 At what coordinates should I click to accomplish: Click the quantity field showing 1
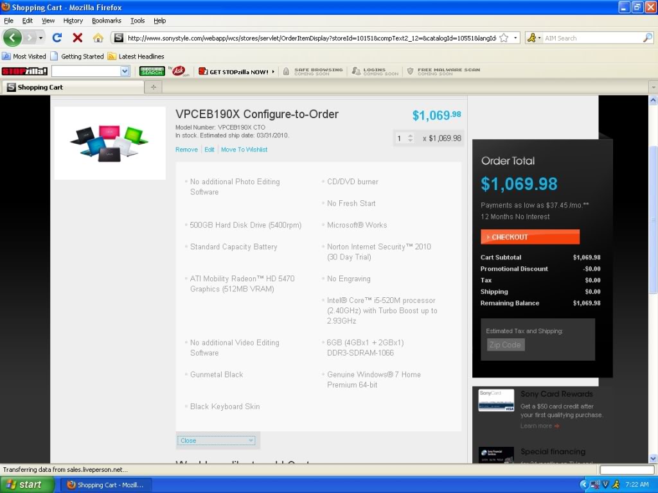pos(400,138)
